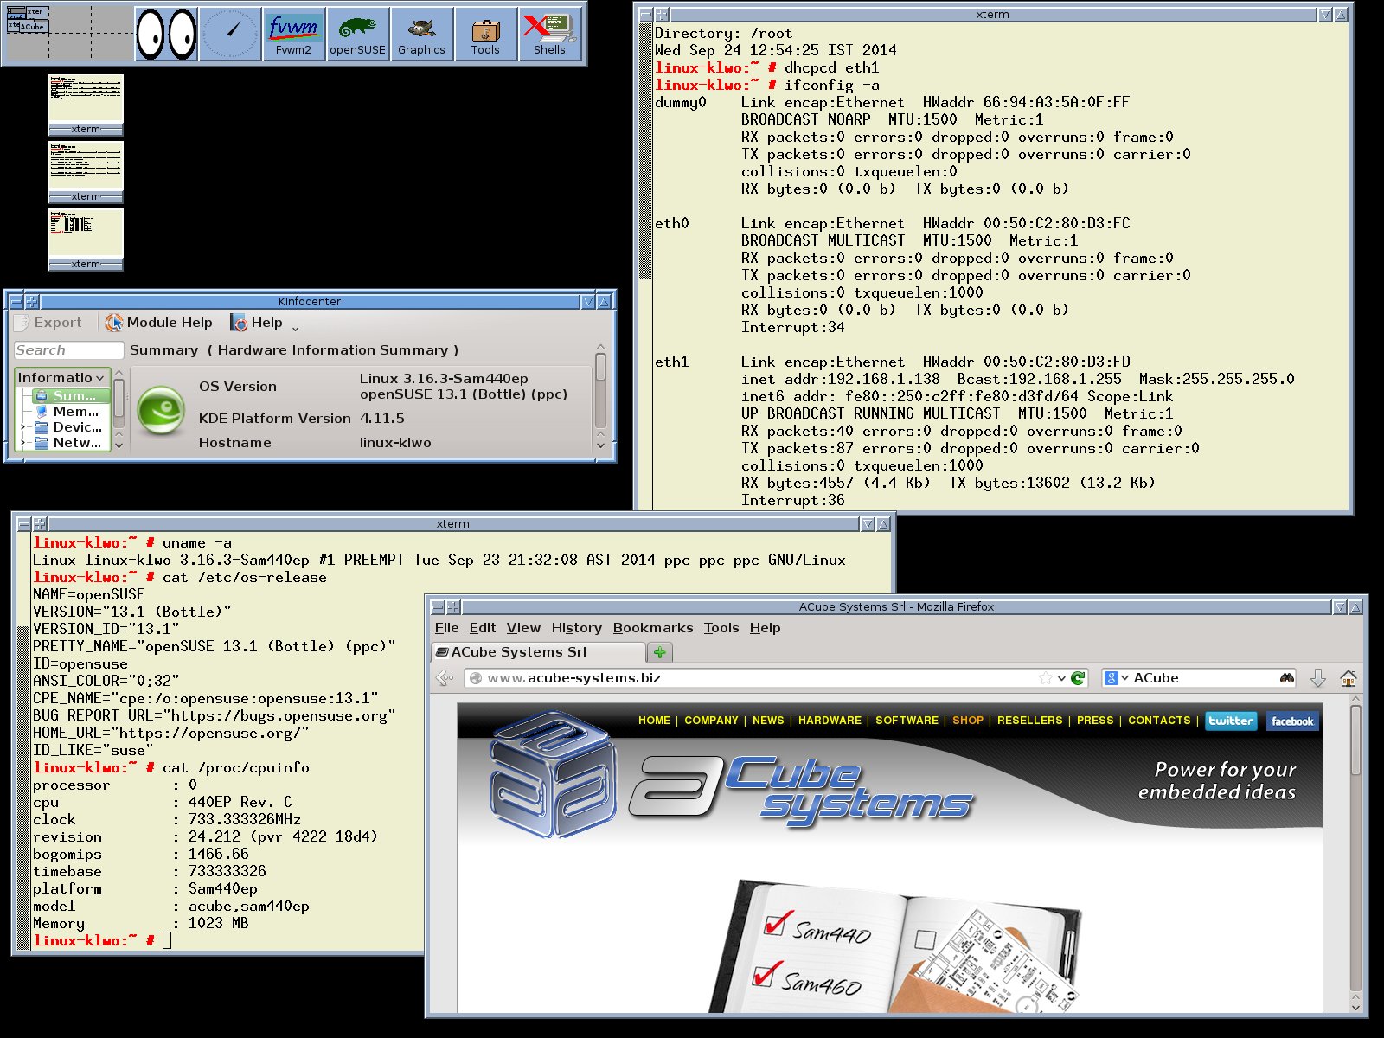Expand the Network tree node in KInfocenter
Viewport: 1384px width, 1038px height.
(22, 443)
